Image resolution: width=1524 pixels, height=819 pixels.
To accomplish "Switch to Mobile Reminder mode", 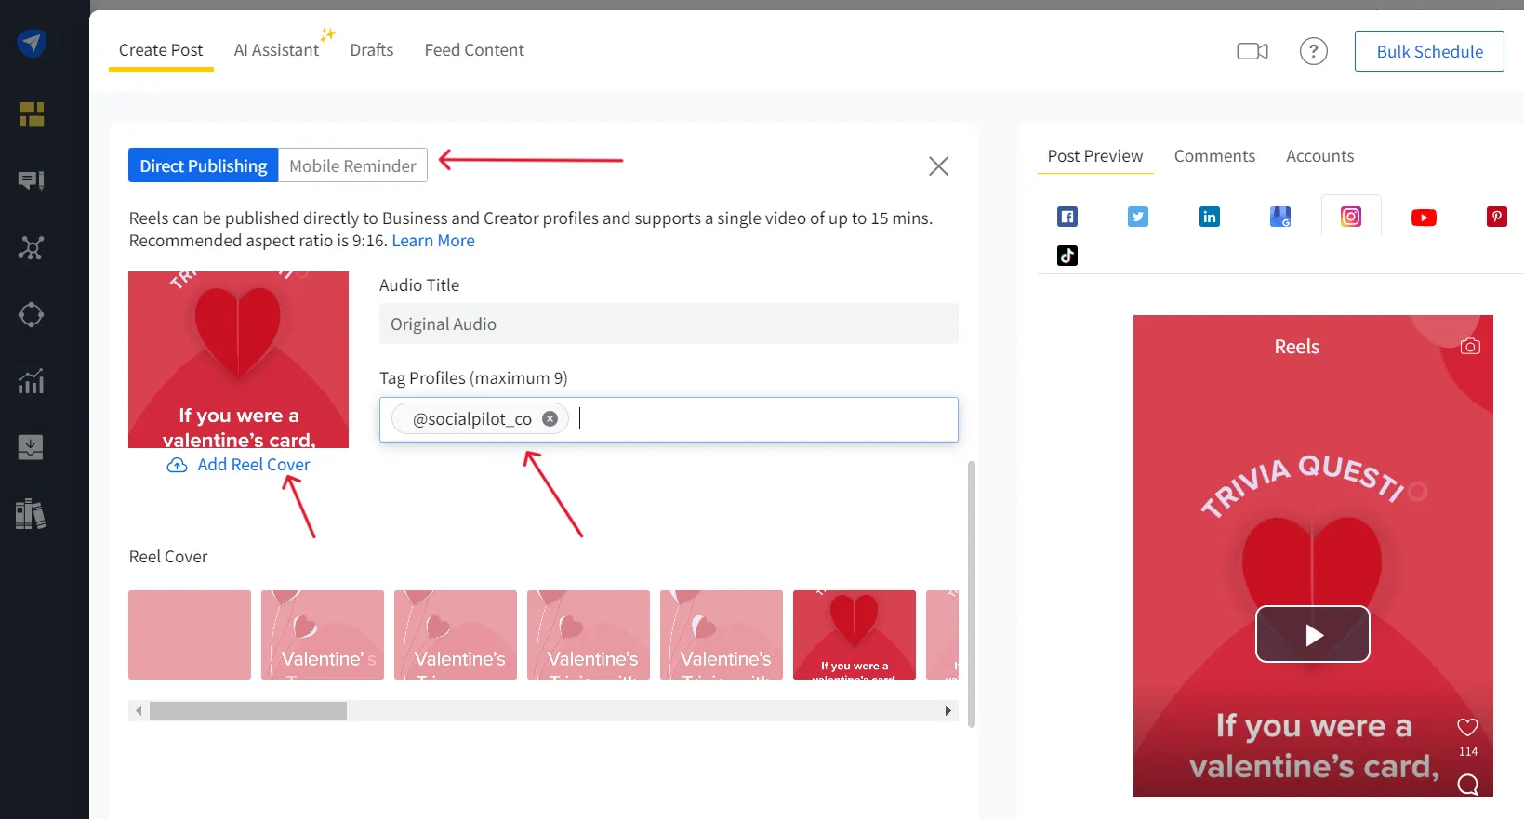I will coord(352,165).
